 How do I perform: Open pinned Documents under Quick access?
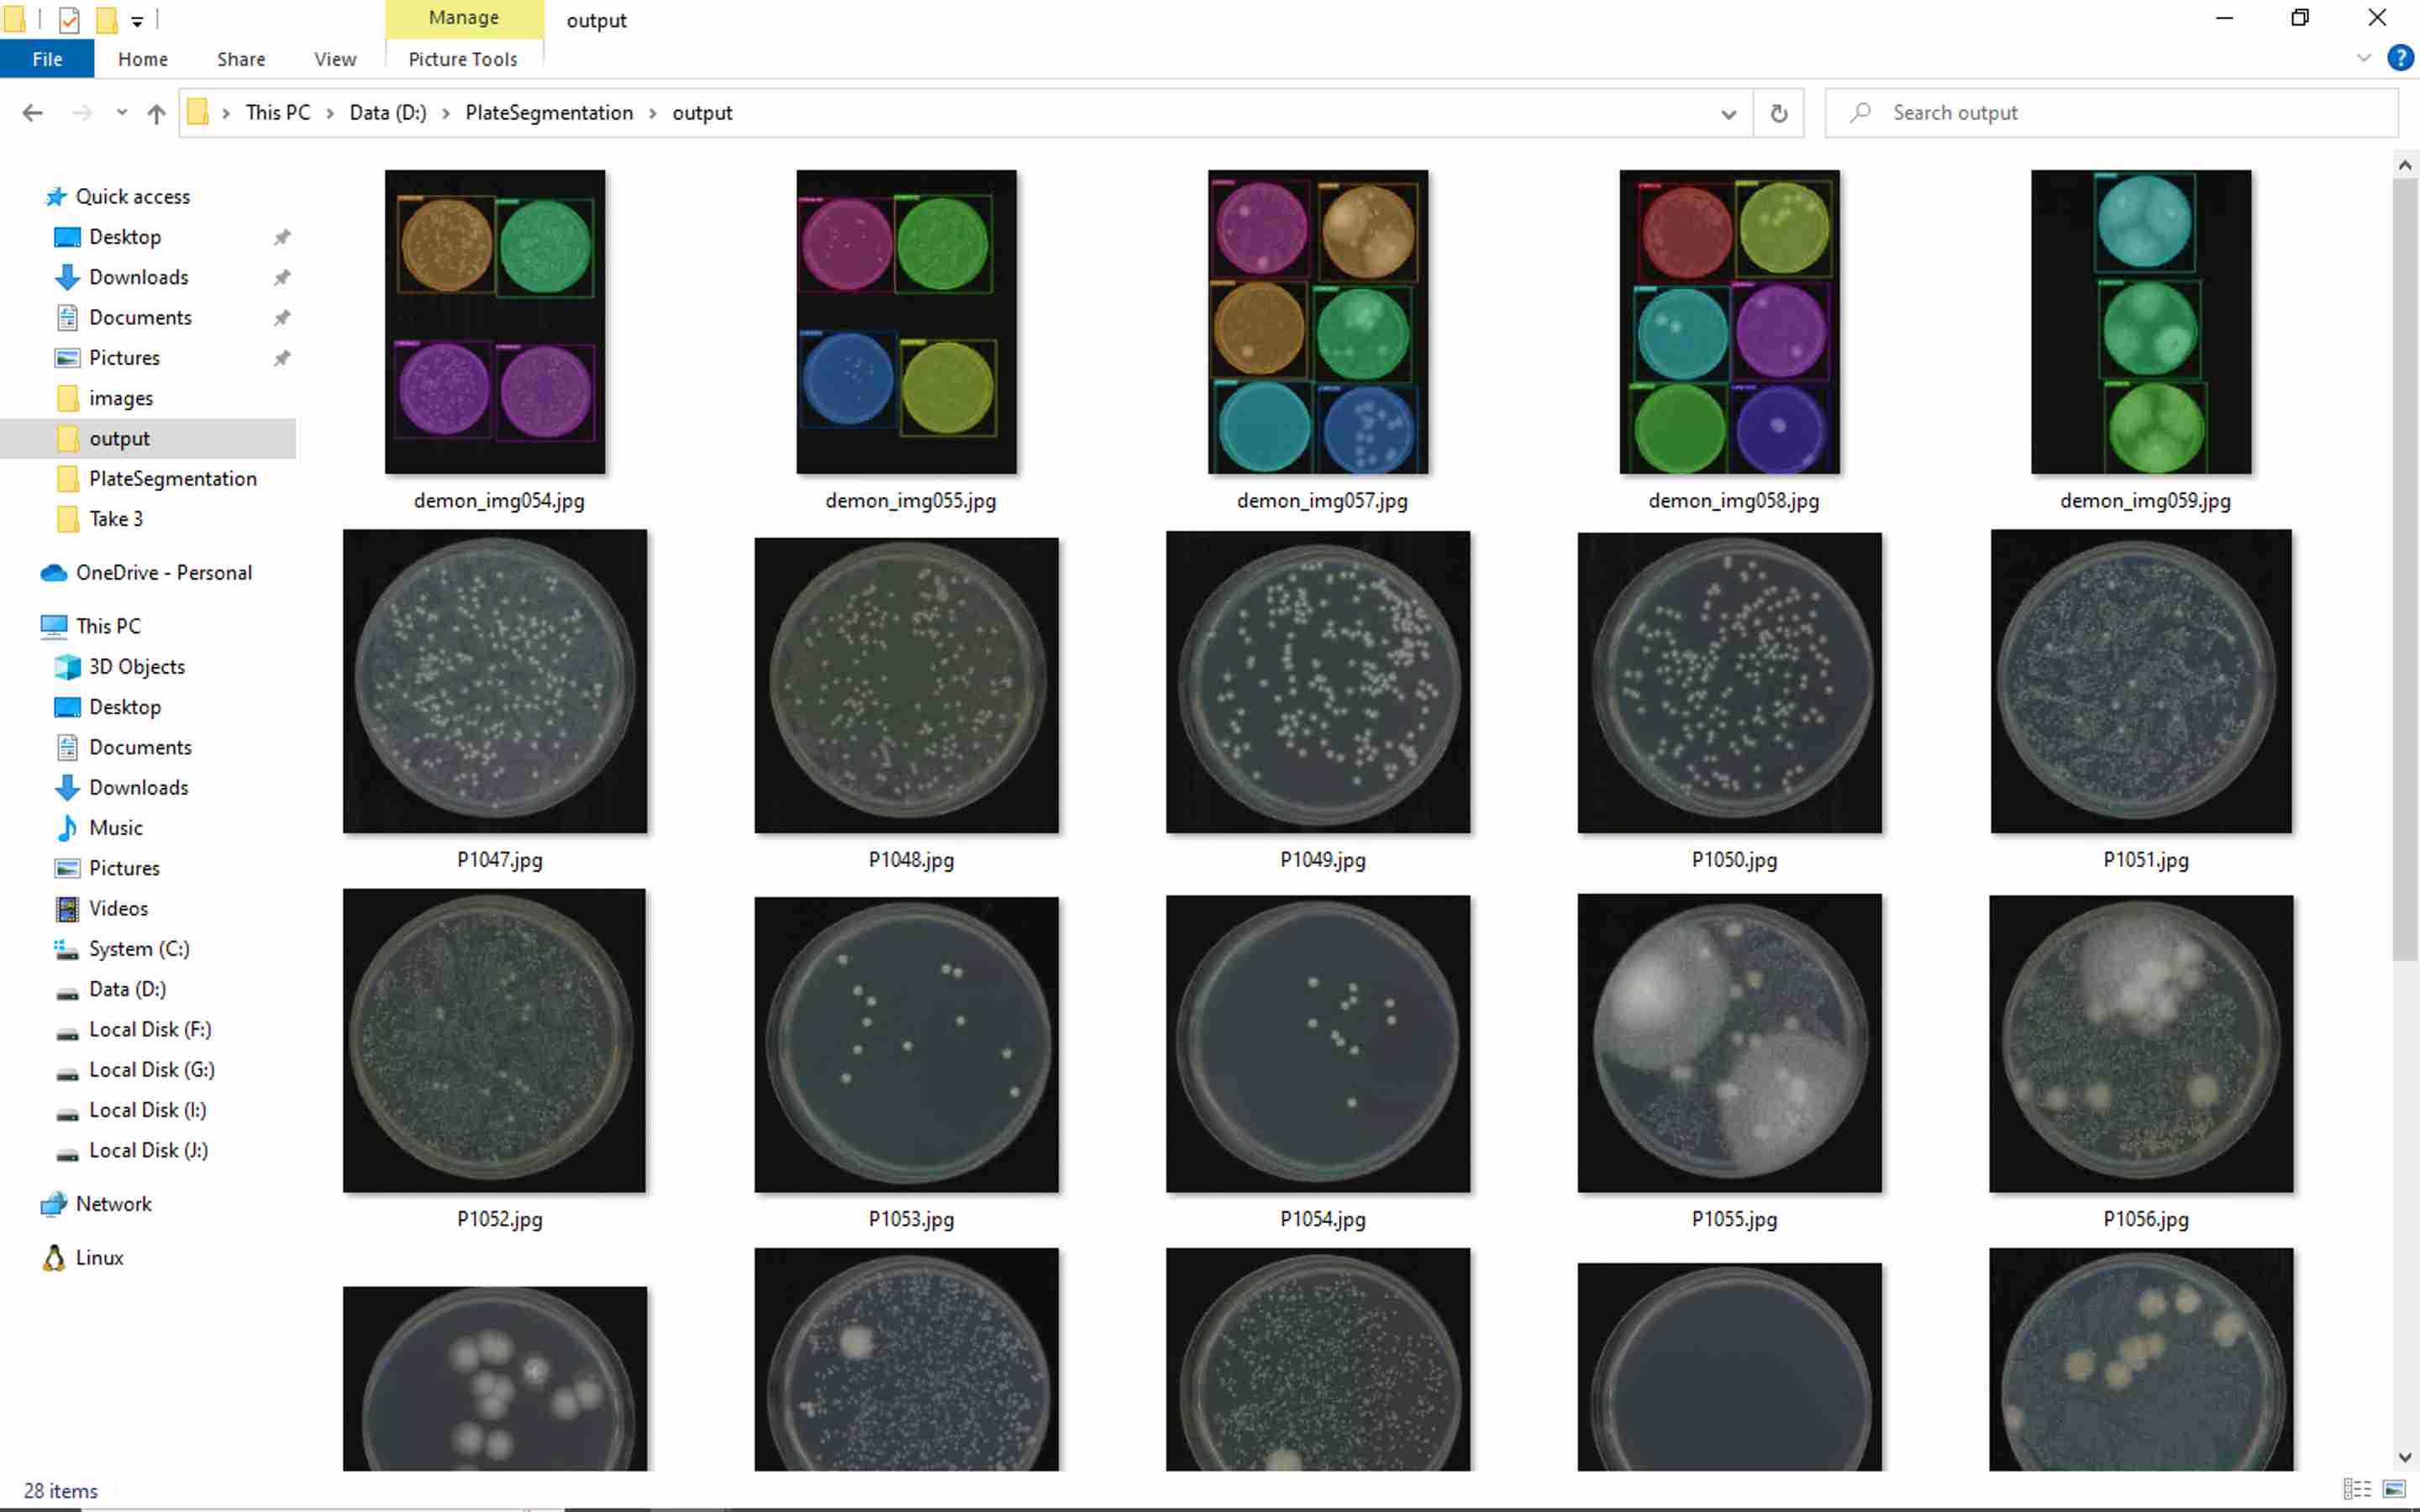[140, 317]
